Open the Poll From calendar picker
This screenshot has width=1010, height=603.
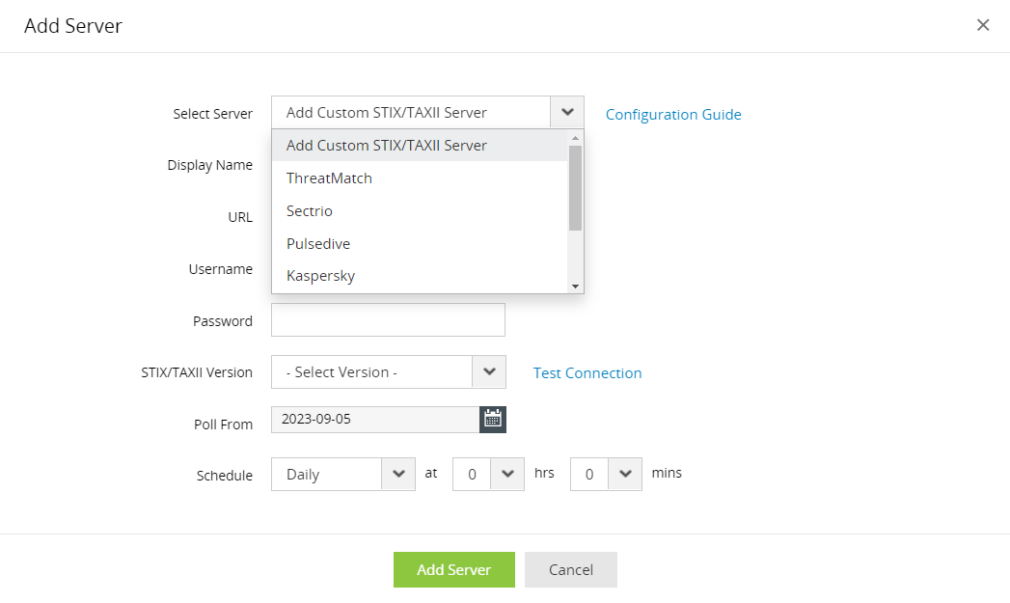[x=493, y=419]
